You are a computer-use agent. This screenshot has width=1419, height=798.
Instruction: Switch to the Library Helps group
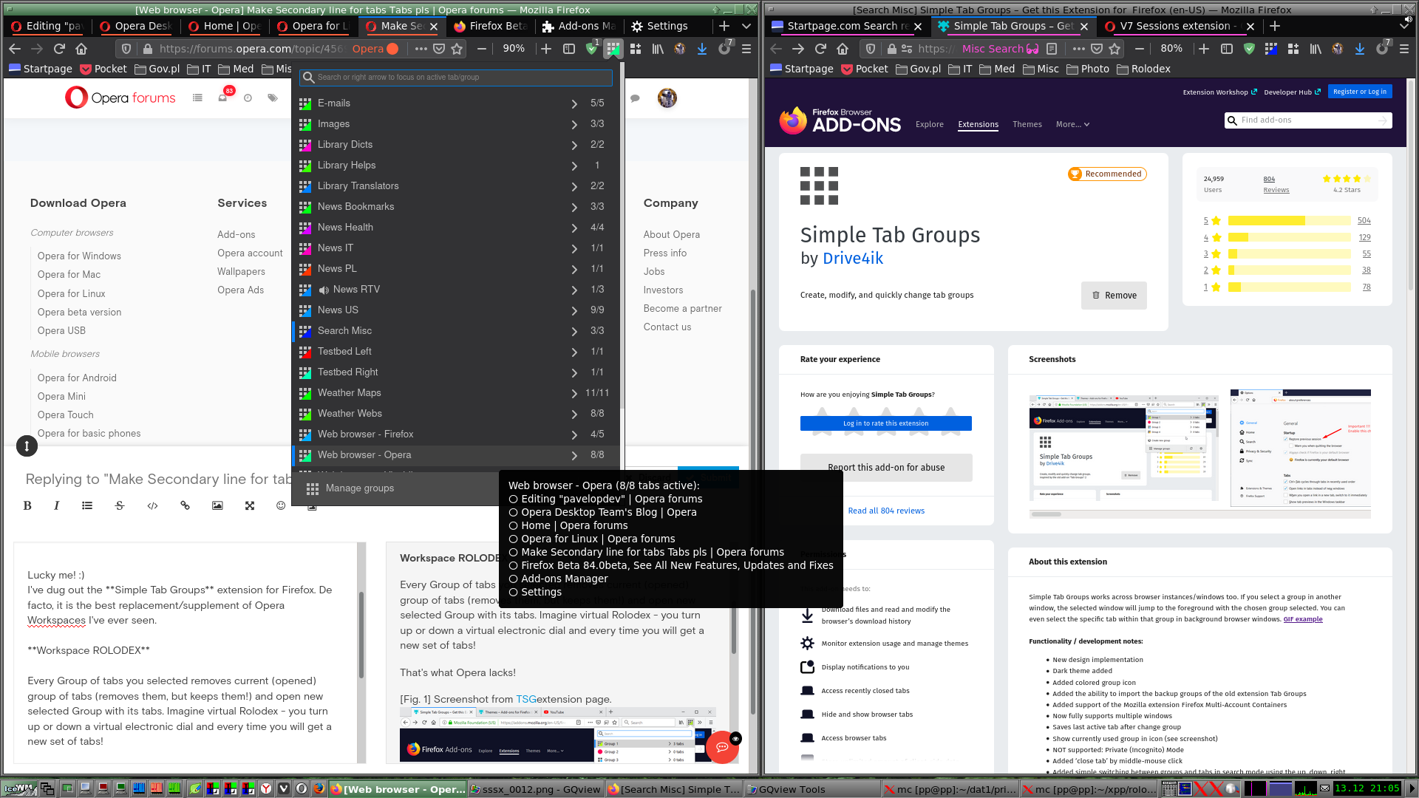(430, 166)
